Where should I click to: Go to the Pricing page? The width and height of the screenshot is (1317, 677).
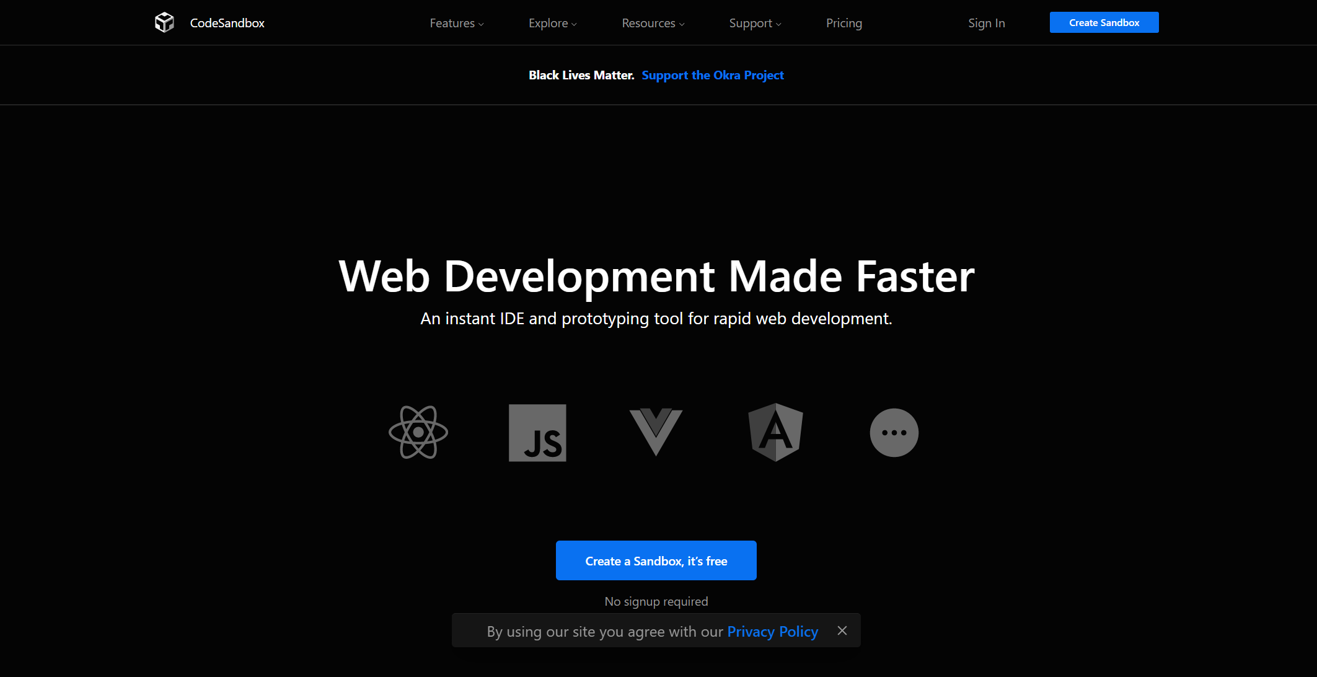point(843,23)
